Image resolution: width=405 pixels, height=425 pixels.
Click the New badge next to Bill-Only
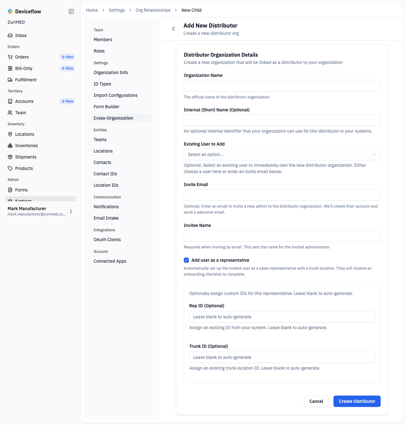[67, 68]
